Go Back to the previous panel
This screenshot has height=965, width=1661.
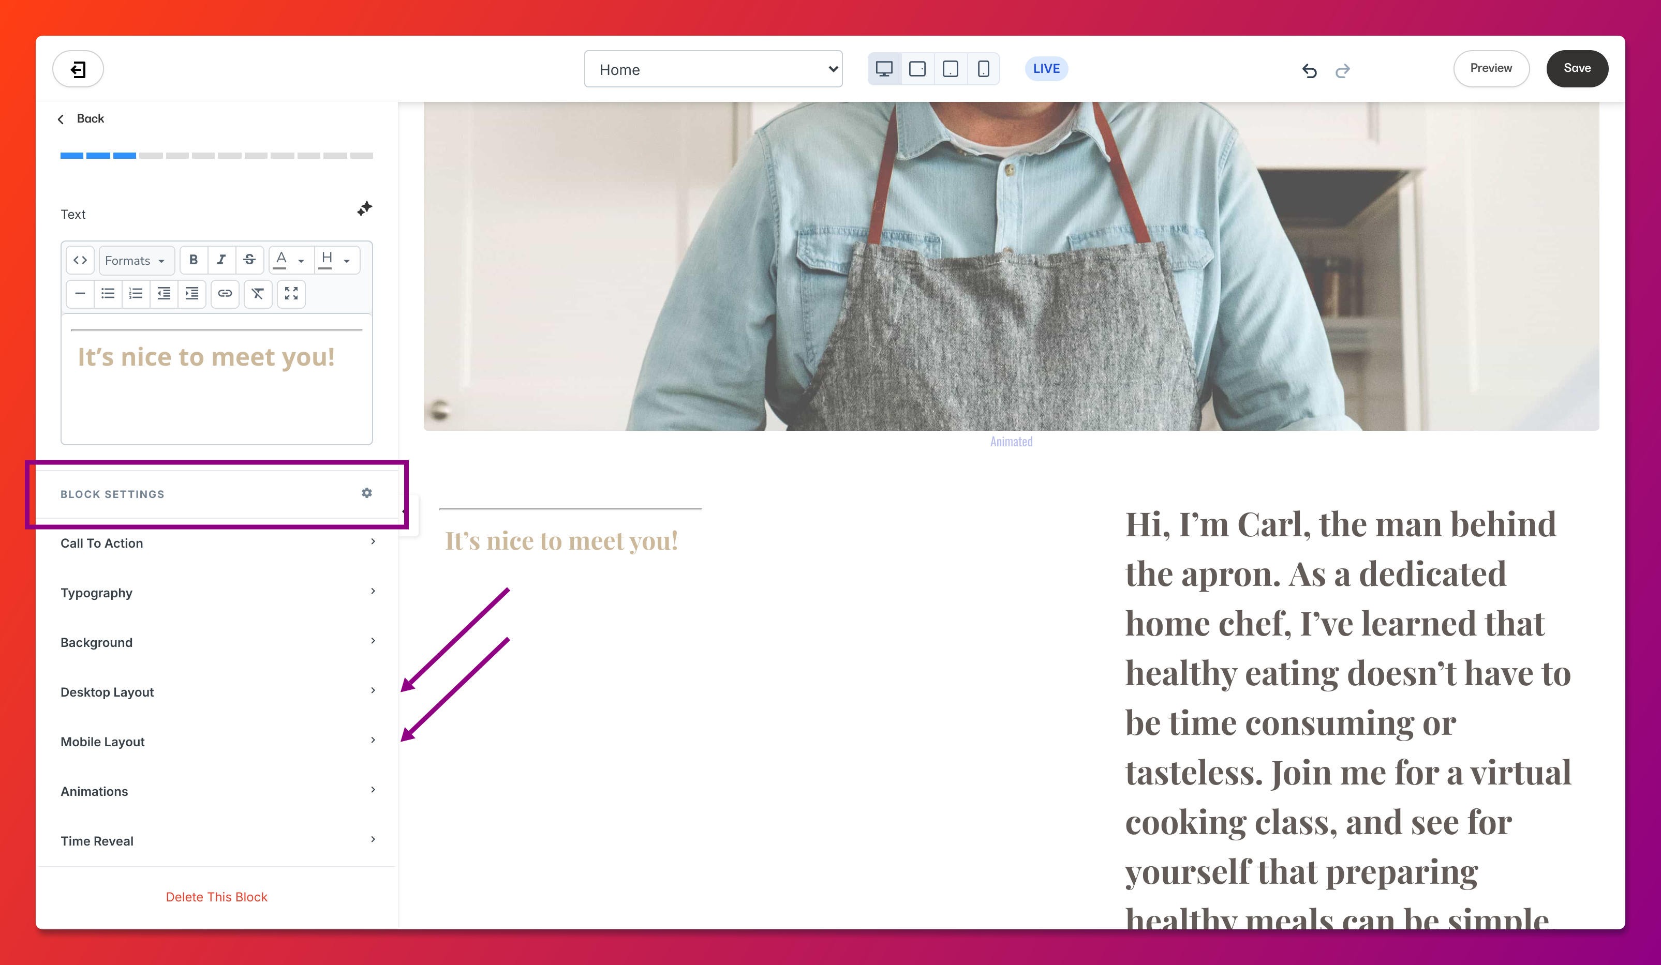click(x=80, y=118)
